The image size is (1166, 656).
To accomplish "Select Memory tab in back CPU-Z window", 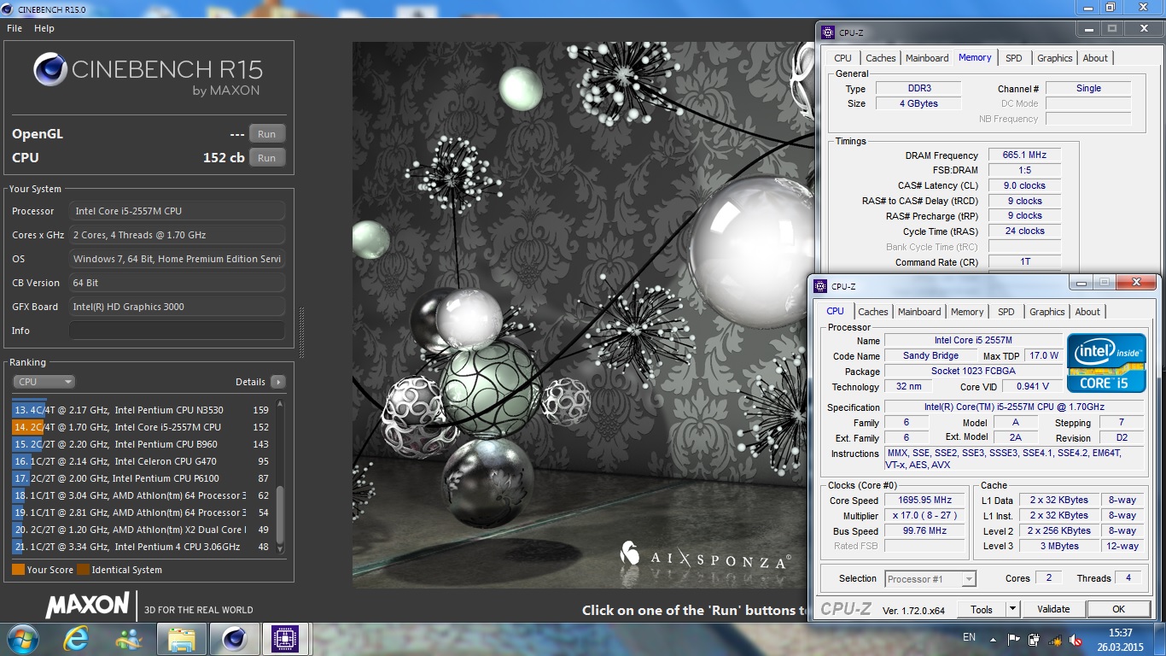I will pyautogui.click(x=975, y=57).
